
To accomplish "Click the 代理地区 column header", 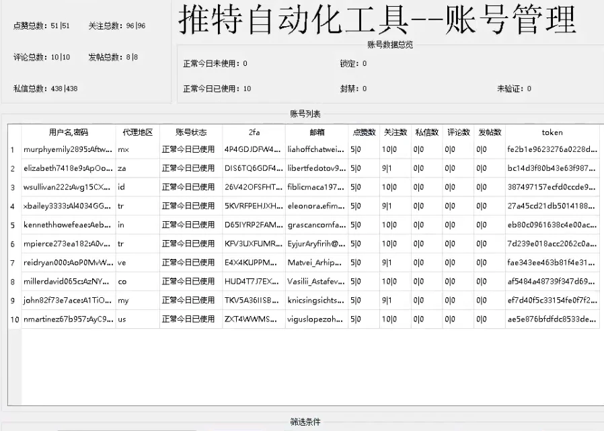I will click(137, 132).
